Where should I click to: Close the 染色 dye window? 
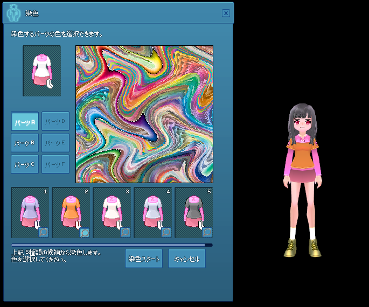click(226, 13)
